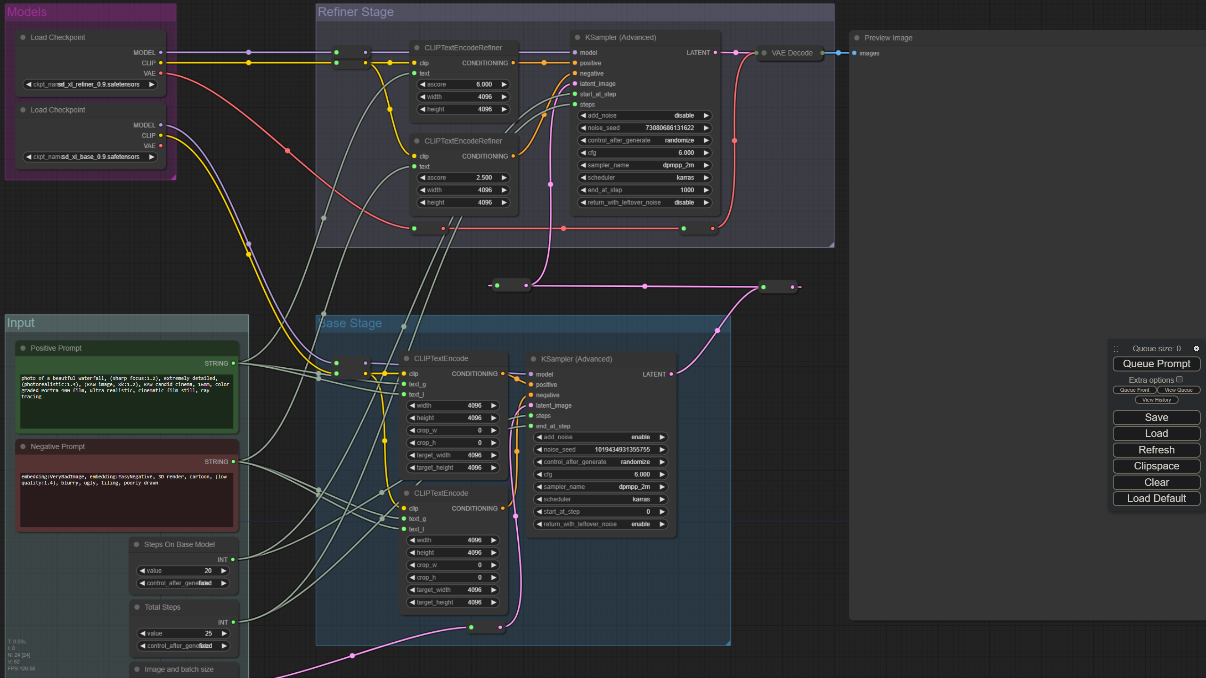Click the Load Default button
1206x678 pixels.
1156,498
